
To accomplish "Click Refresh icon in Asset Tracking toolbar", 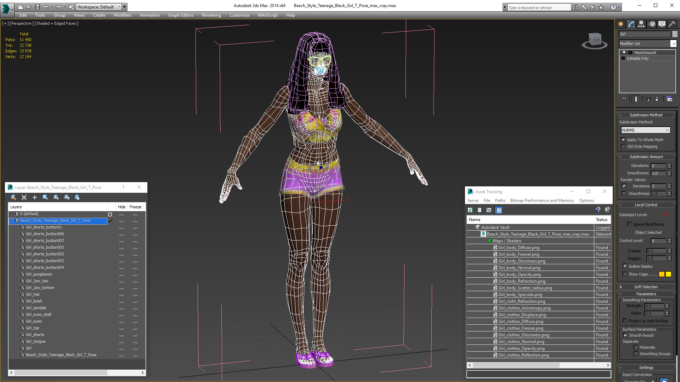I will tap(470, 210).
